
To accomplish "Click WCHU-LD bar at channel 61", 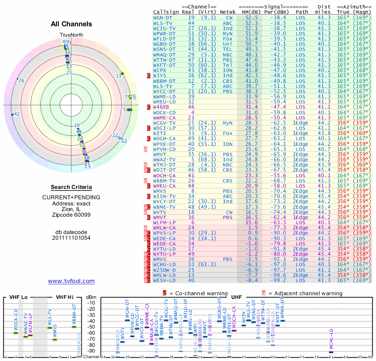I will coord(331,352).
